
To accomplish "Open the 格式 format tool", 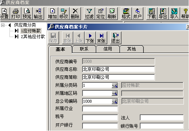I will tap(126, 13).
